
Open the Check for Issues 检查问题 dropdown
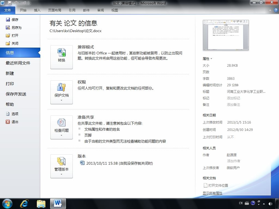(x=62, y=127)
